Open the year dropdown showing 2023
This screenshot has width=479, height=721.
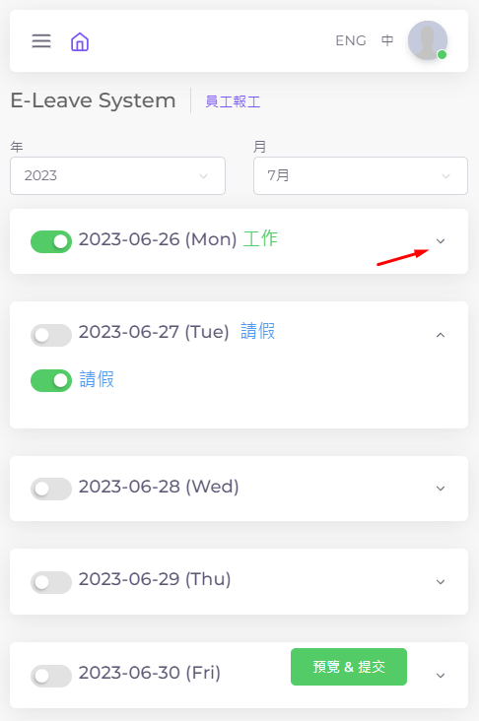[x=118, y=175]
